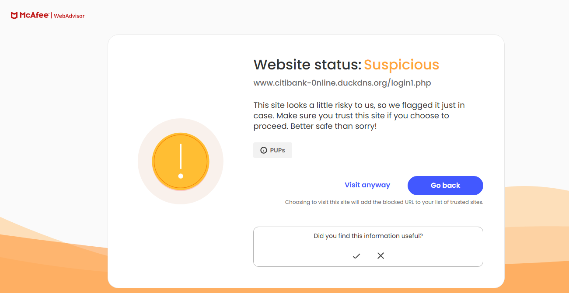Click the orange Suspicious status word
This screenshot has width=569, height=293.
click(401, 65)
